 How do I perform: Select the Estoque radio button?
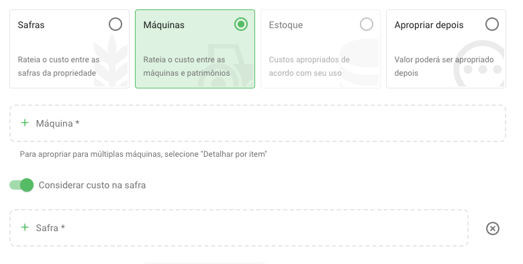tap(367, 24)
